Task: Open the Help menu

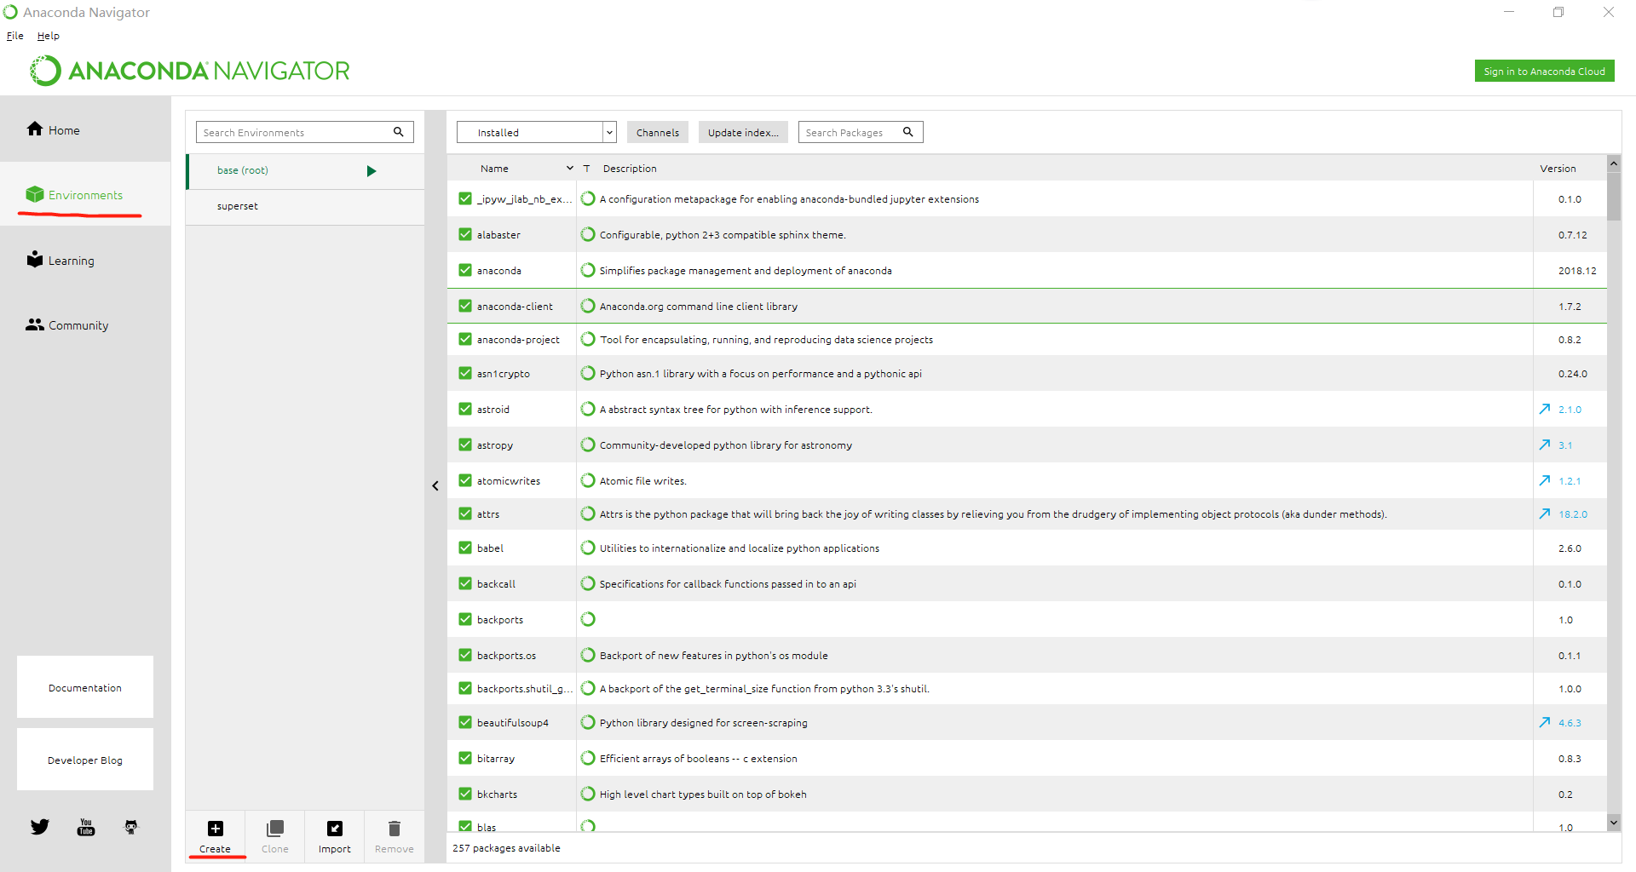Action: [x=49, y=36]
